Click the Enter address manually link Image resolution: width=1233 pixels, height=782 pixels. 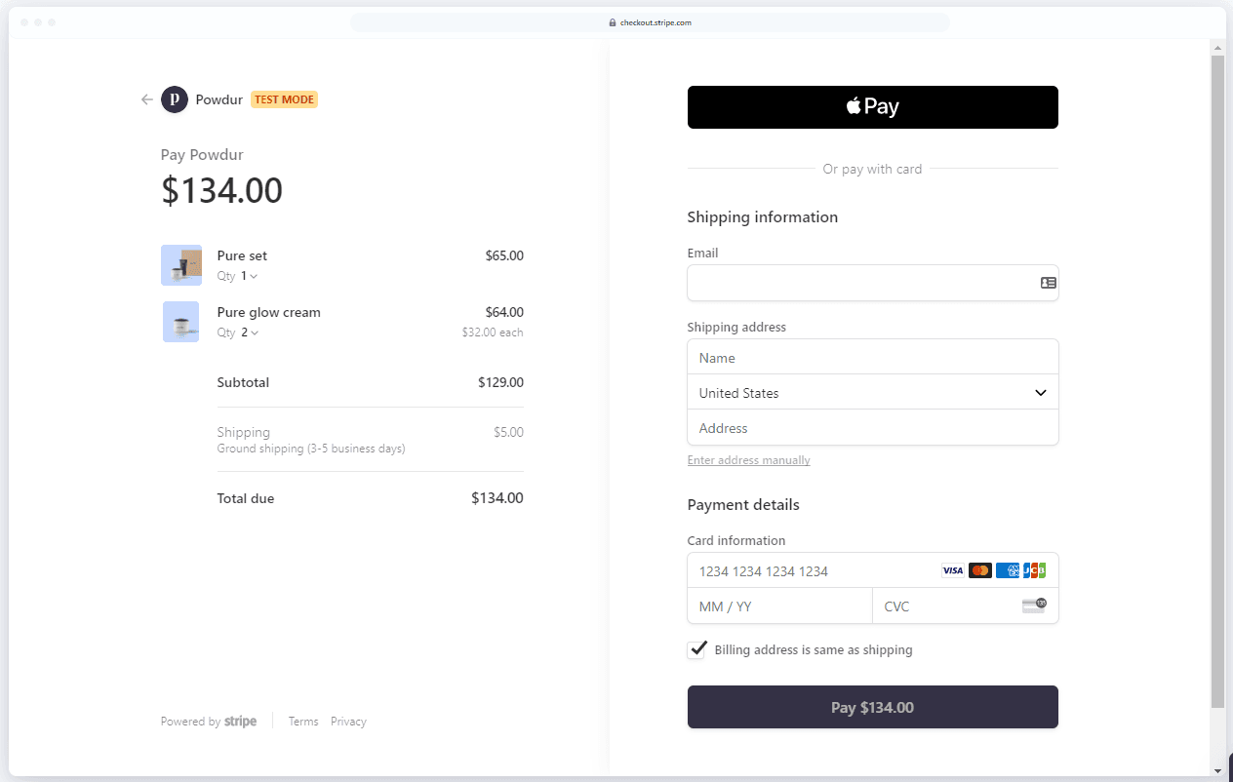(x=748, y=459)
